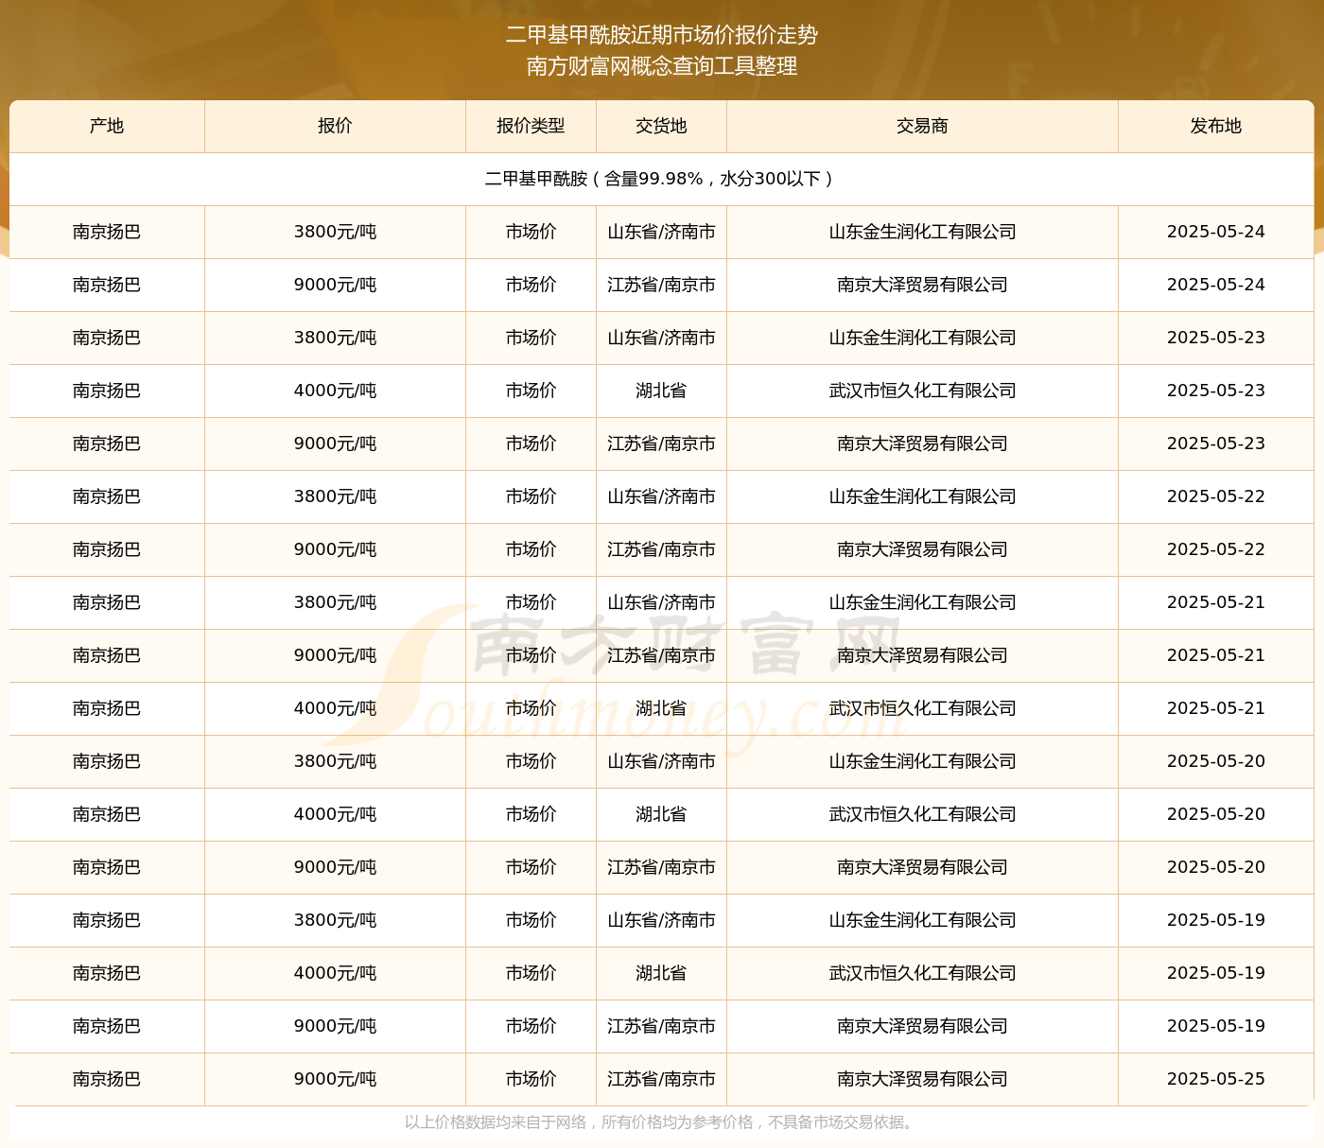Screen dimensions: 1324x1148
Task: Click 南京大泽贸易有限公司 in the 2025-05-24 row
Action: tap(922, 285)
